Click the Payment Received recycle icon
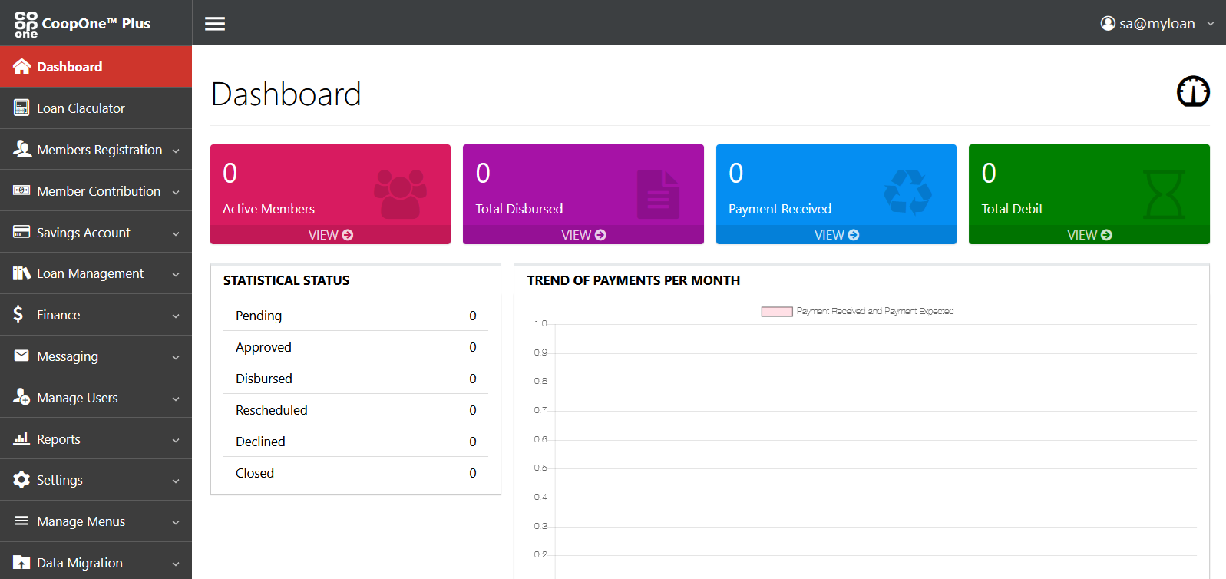1226x579 pixels. [907, 192]
